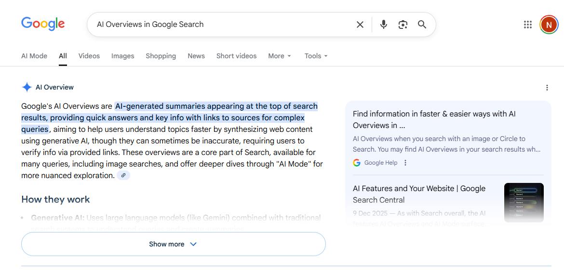
Task: Open the Google apps grid
Action: coord(528,25)
